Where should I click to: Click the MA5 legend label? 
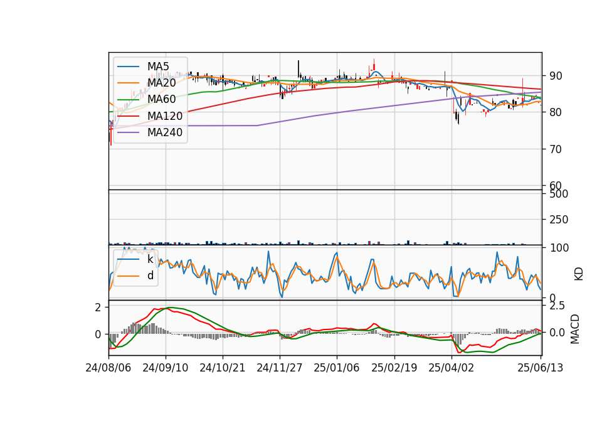(158, 67)
